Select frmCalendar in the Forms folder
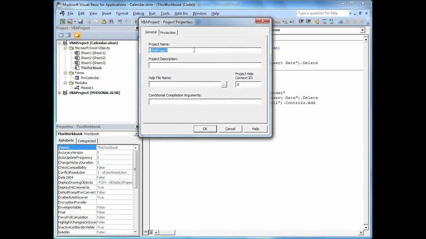 90,78
